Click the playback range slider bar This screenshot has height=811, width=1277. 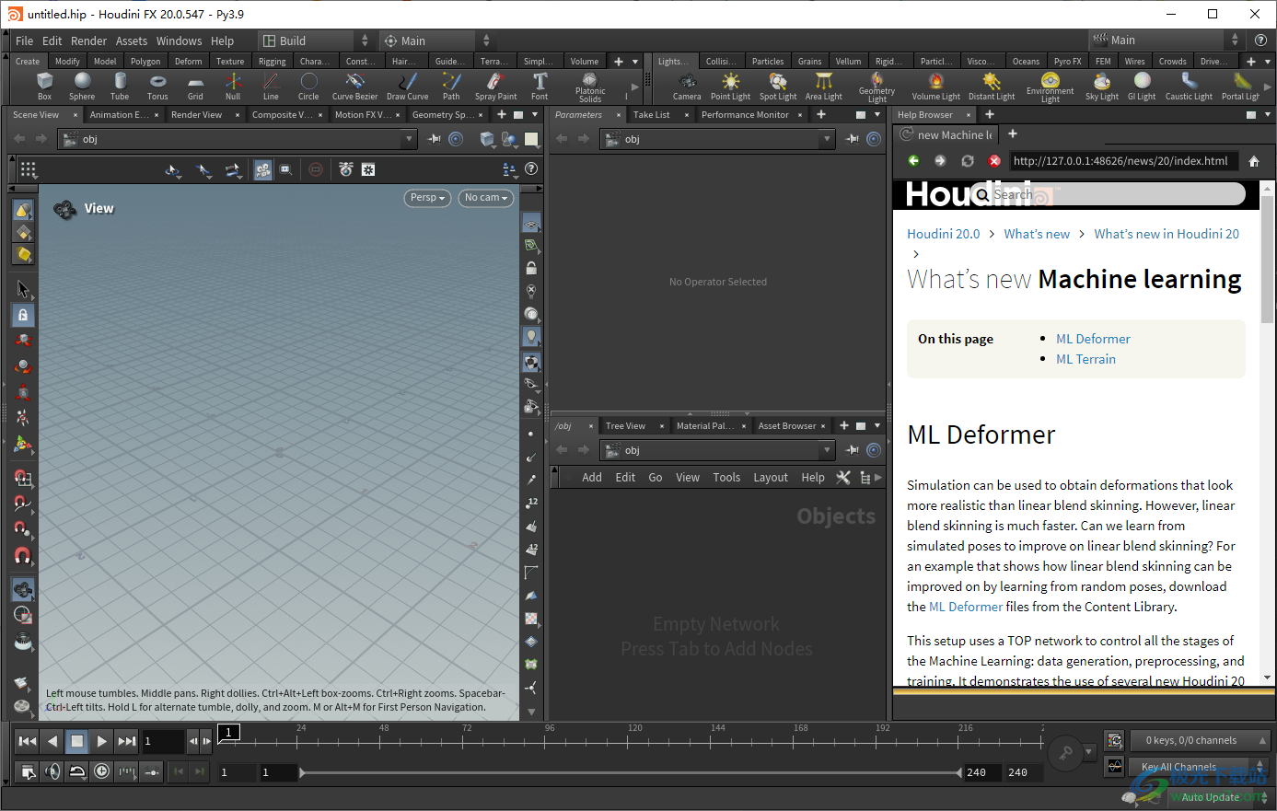click(631, 772)
